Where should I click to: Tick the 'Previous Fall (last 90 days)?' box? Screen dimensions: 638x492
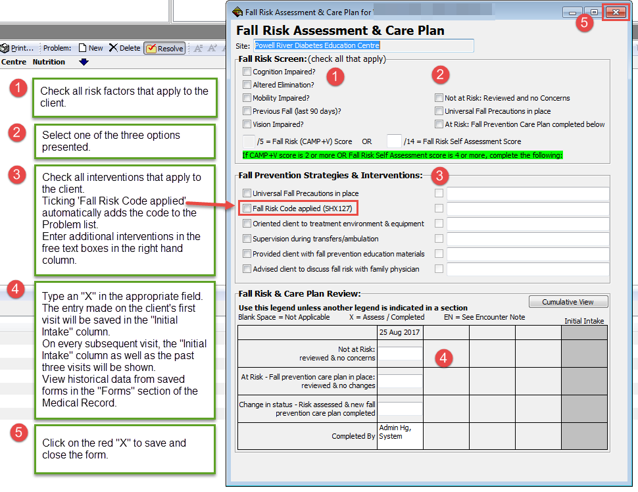[246, 111]
